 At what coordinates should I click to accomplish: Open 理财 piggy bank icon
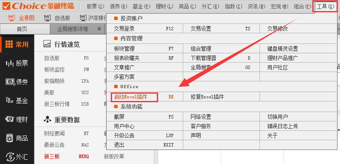(10, 119)
